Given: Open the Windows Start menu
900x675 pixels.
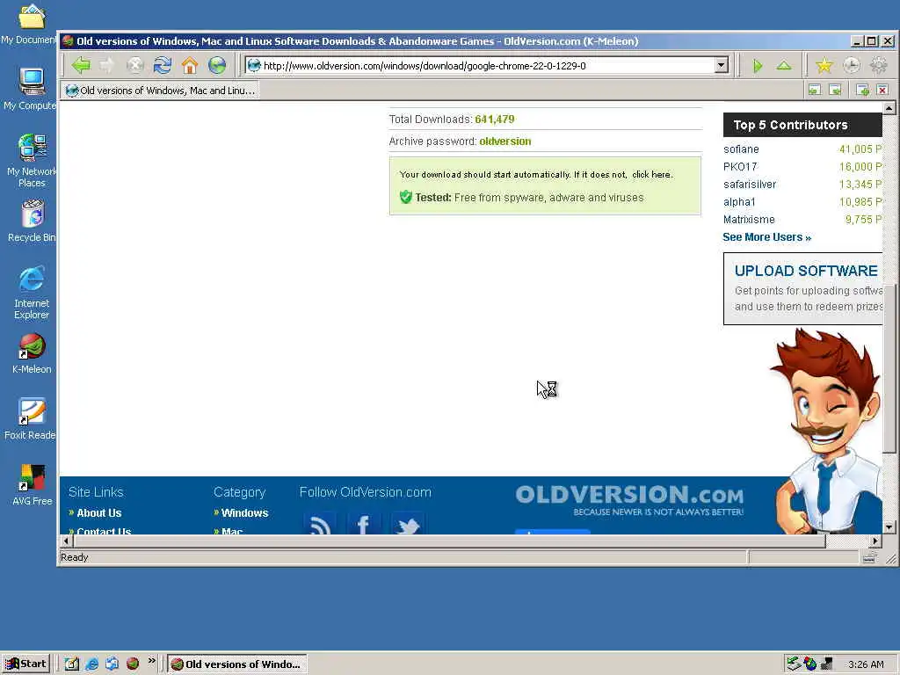Looking at the screenshot, I should pyautogui.click(x=25, y=664).
